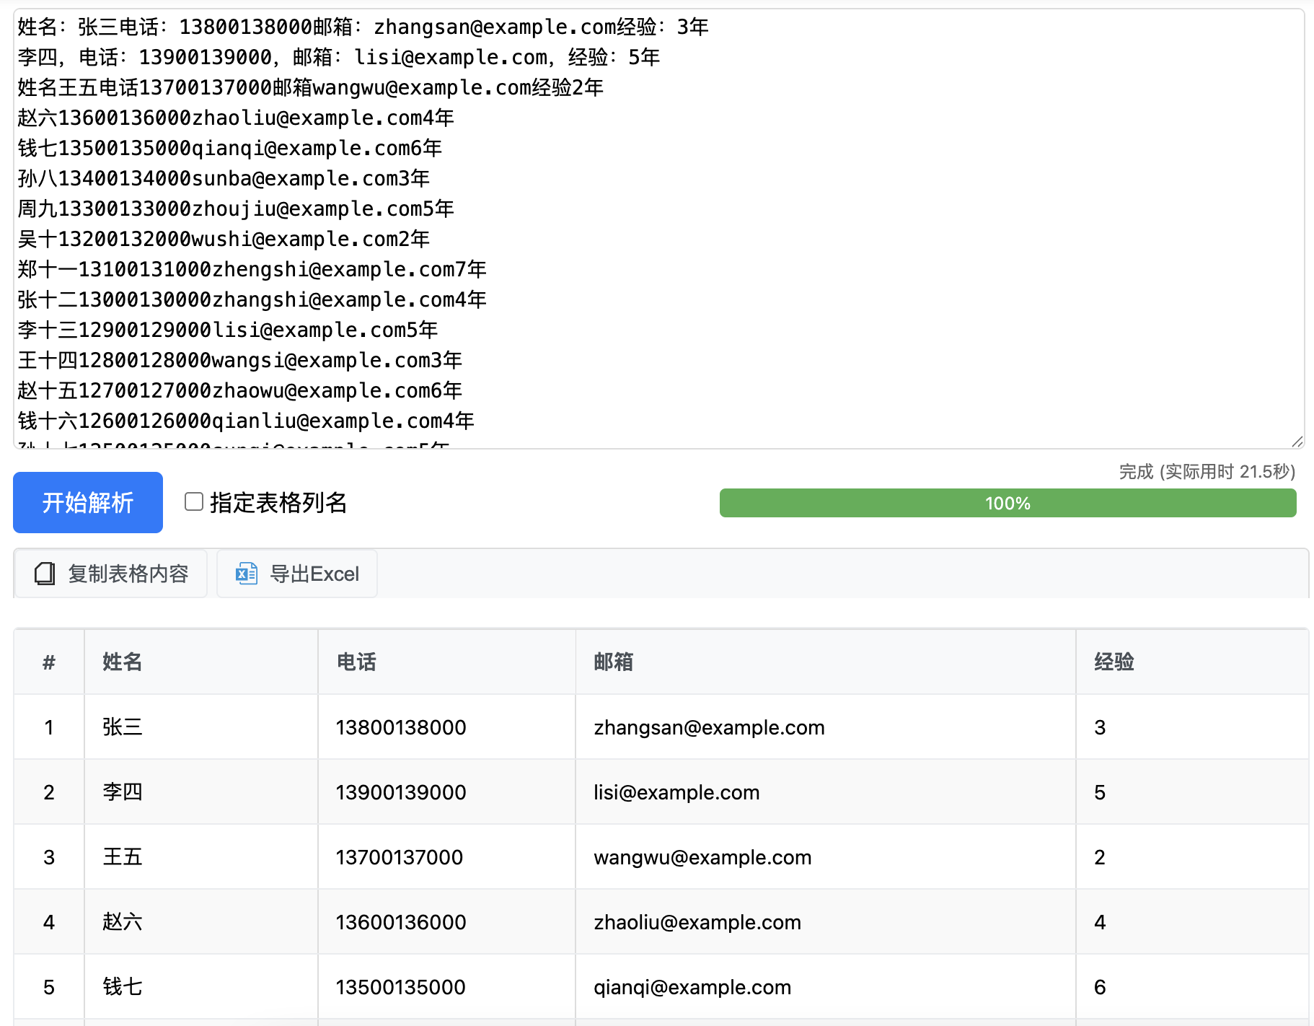Click the 导出Excel button label
Viewport: 1314px width, 1026px height.
point(314,574)
